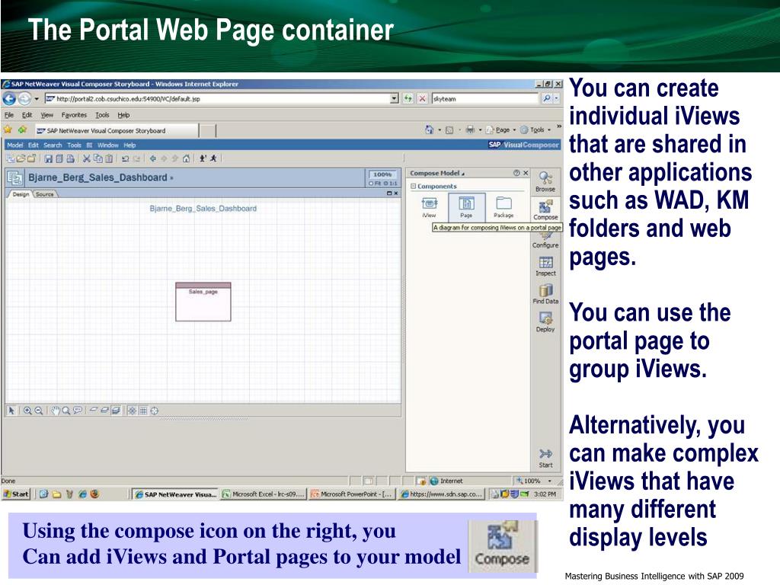Image resolution: width=780 pixels, height=585 pixels.
Task: Select the Pan hand tool
Action: point(55,411)
